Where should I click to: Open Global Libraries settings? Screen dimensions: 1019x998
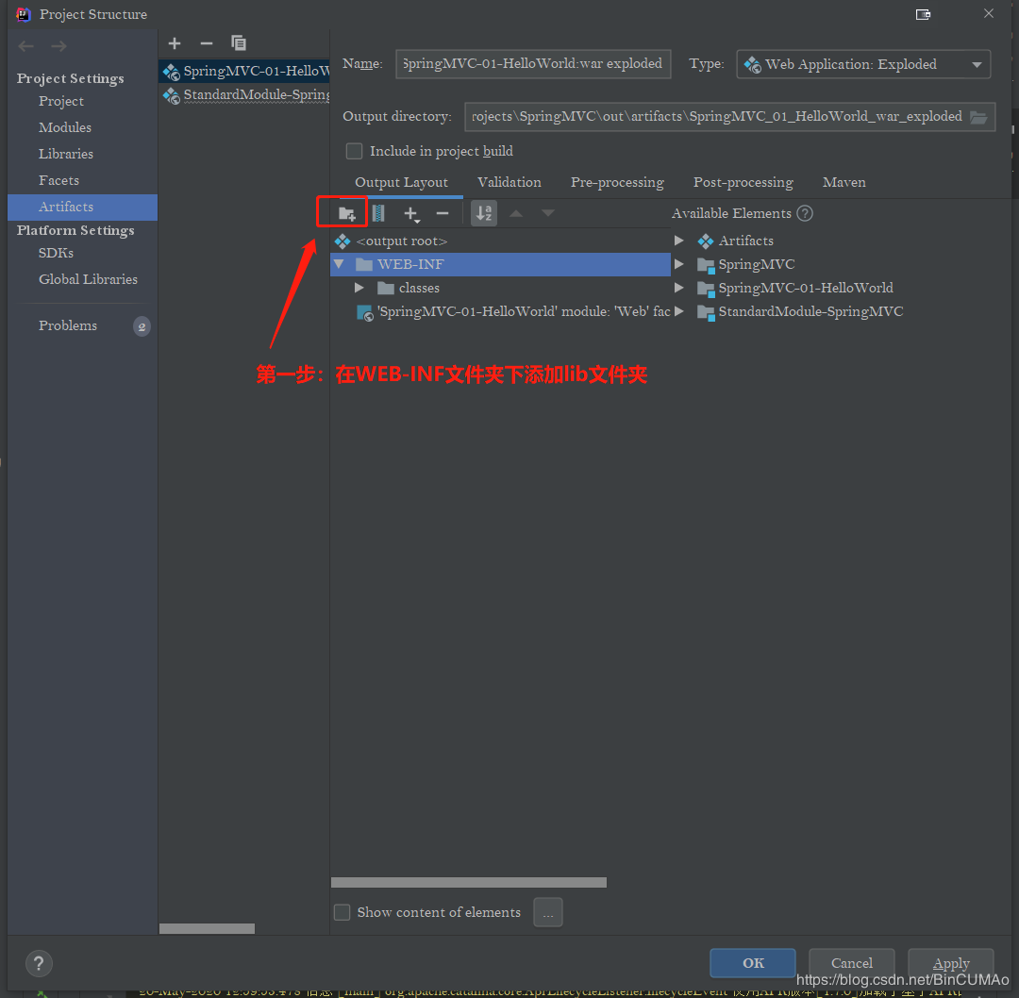[88, 279]
